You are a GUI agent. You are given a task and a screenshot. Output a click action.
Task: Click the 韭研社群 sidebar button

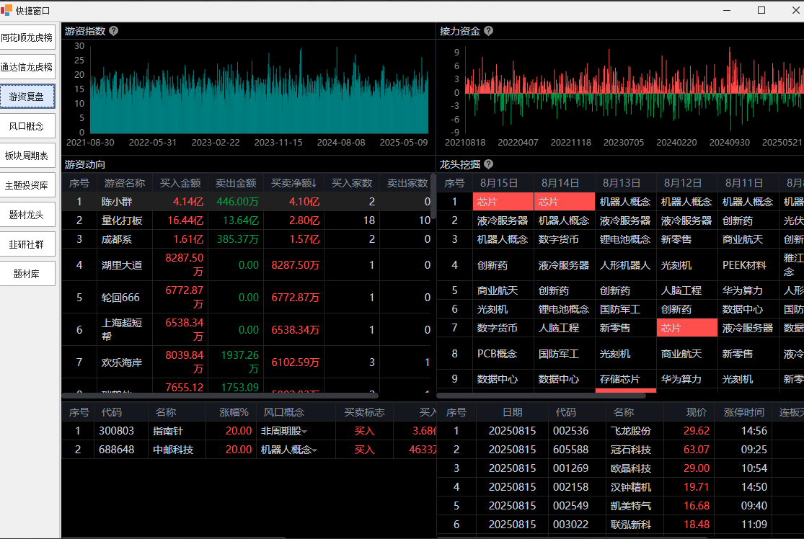click(27, 244)
